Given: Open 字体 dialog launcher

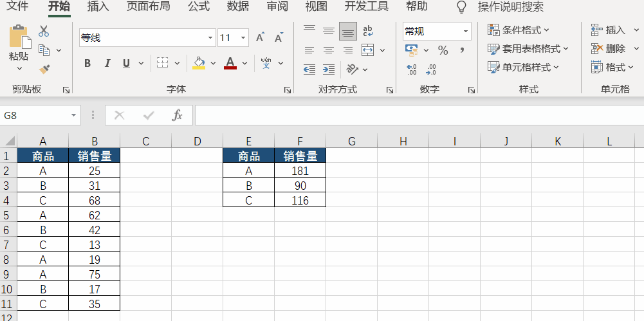Looking at the screenshot, I should coord(288,90).
